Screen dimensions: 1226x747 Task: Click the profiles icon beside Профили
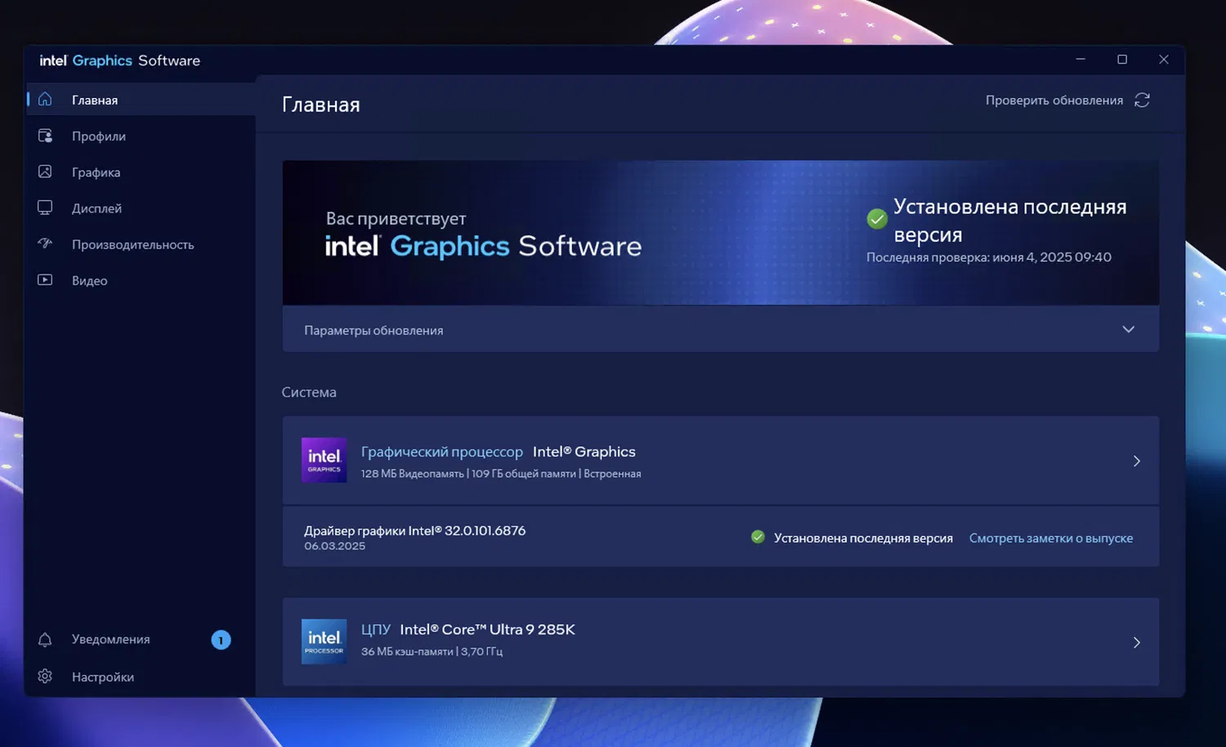[x=45, y=136]
